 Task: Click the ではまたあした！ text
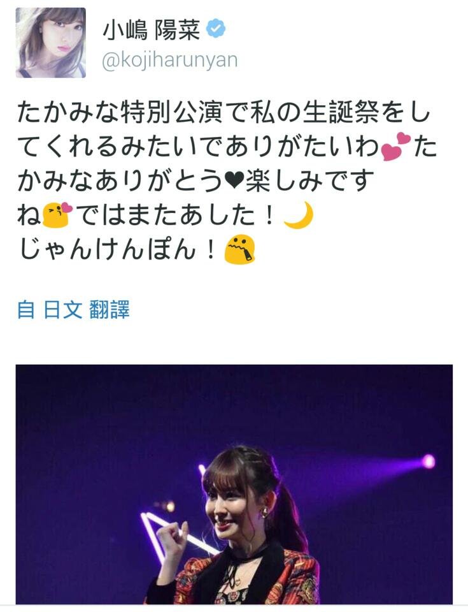[x=174, y=215]
